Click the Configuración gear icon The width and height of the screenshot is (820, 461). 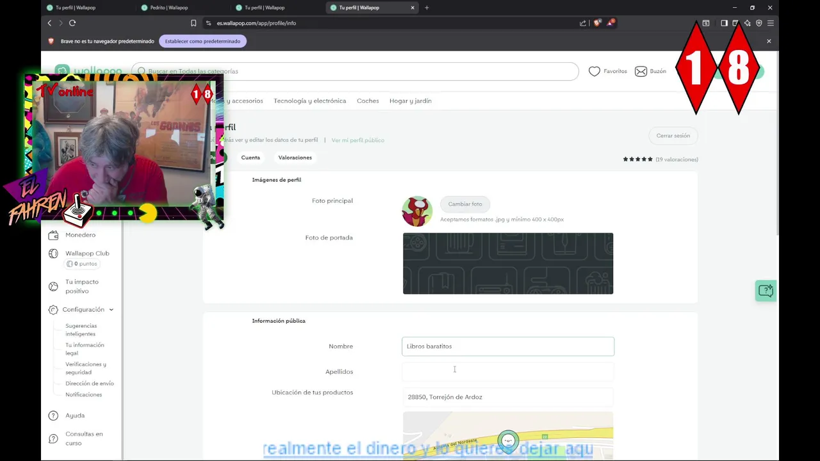53,309
